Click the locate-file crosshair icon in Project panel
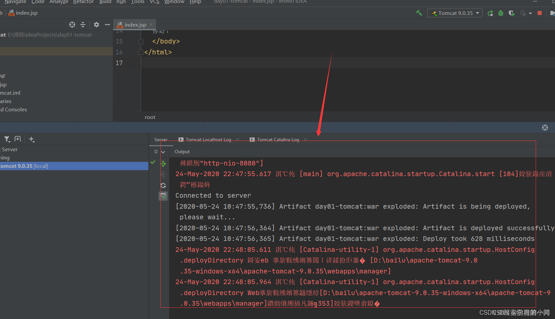Viewport: 555px width, 319px height. point(72,25)
